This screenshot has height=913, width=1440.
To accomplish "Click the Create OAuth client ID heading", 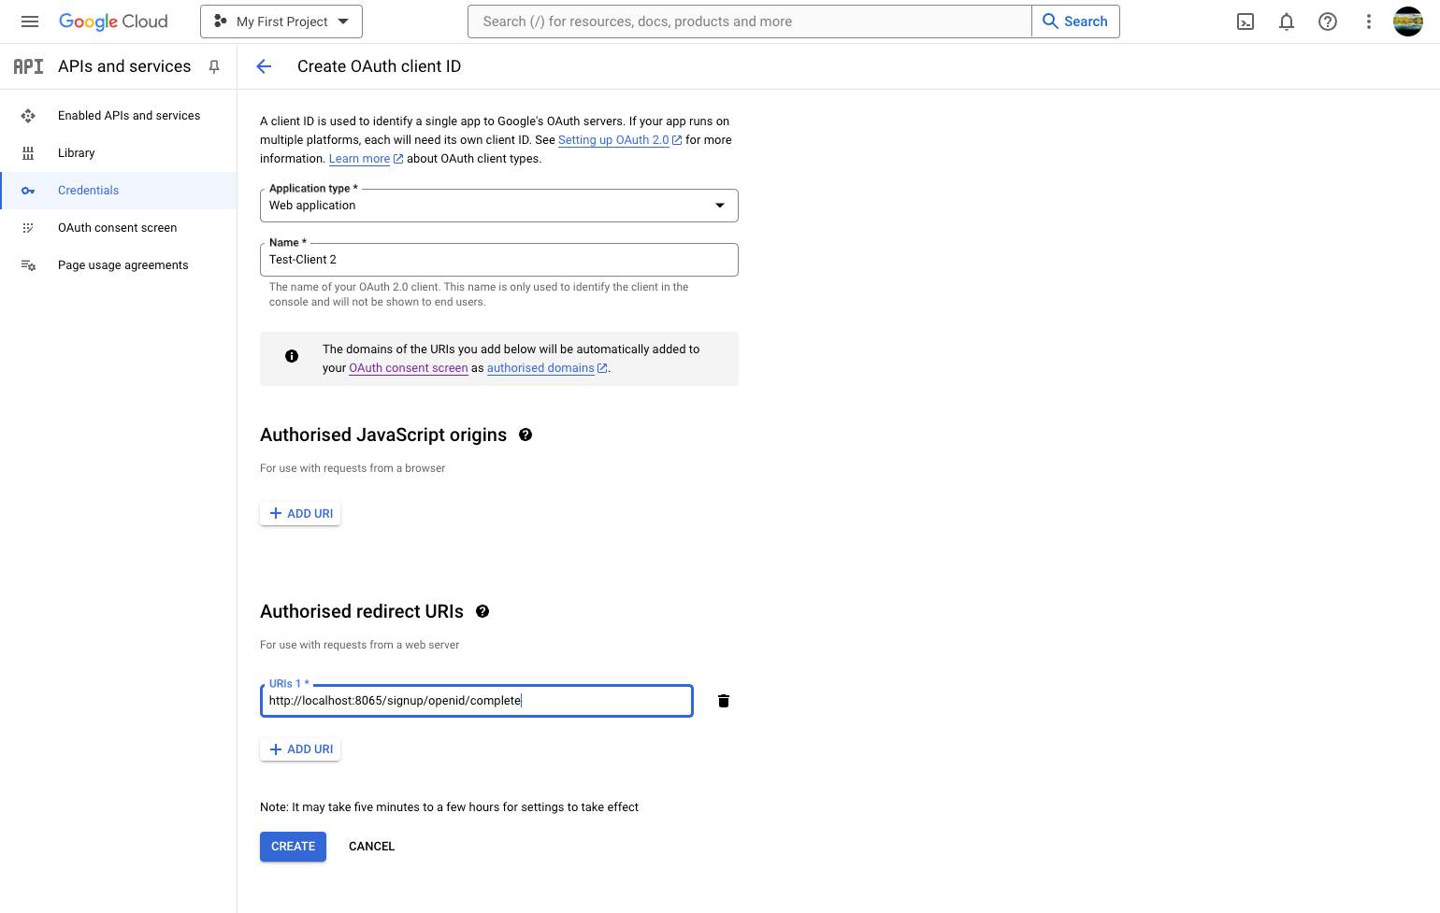I will (x=379, y=66).
